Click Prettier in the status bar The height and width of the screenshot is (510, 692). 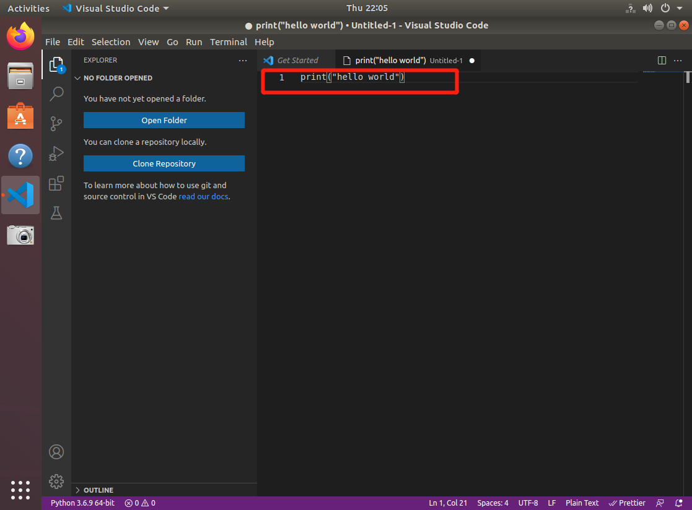point(627,503)
